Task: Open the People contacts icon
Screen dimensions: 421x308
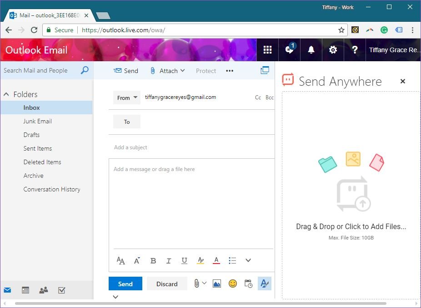Action: [x=44, y=290]
